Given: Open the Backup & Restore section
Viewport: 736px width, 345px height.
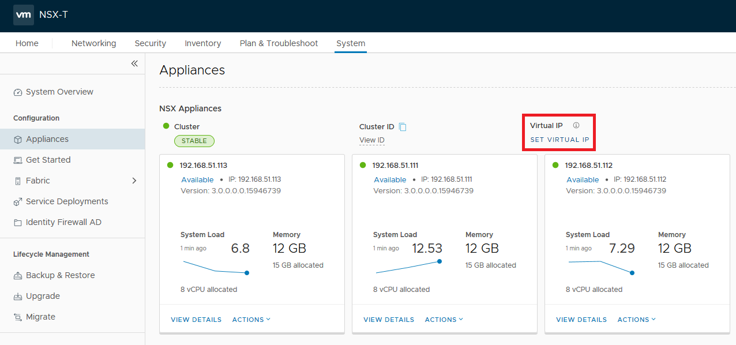Looking at the screenshot, I should pyautogui.click(x=60, y=275).
